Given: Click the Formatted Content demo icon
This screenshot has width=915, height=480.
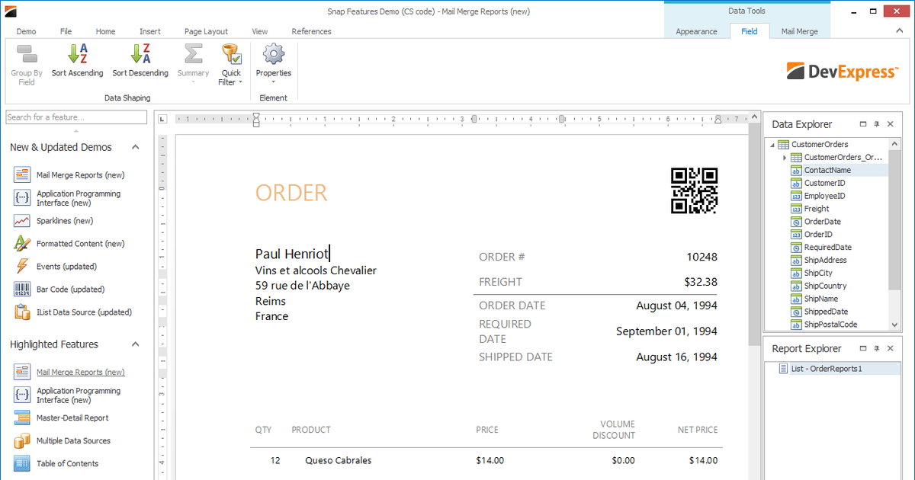Looking at the screenshot, I should coord(22,244).
